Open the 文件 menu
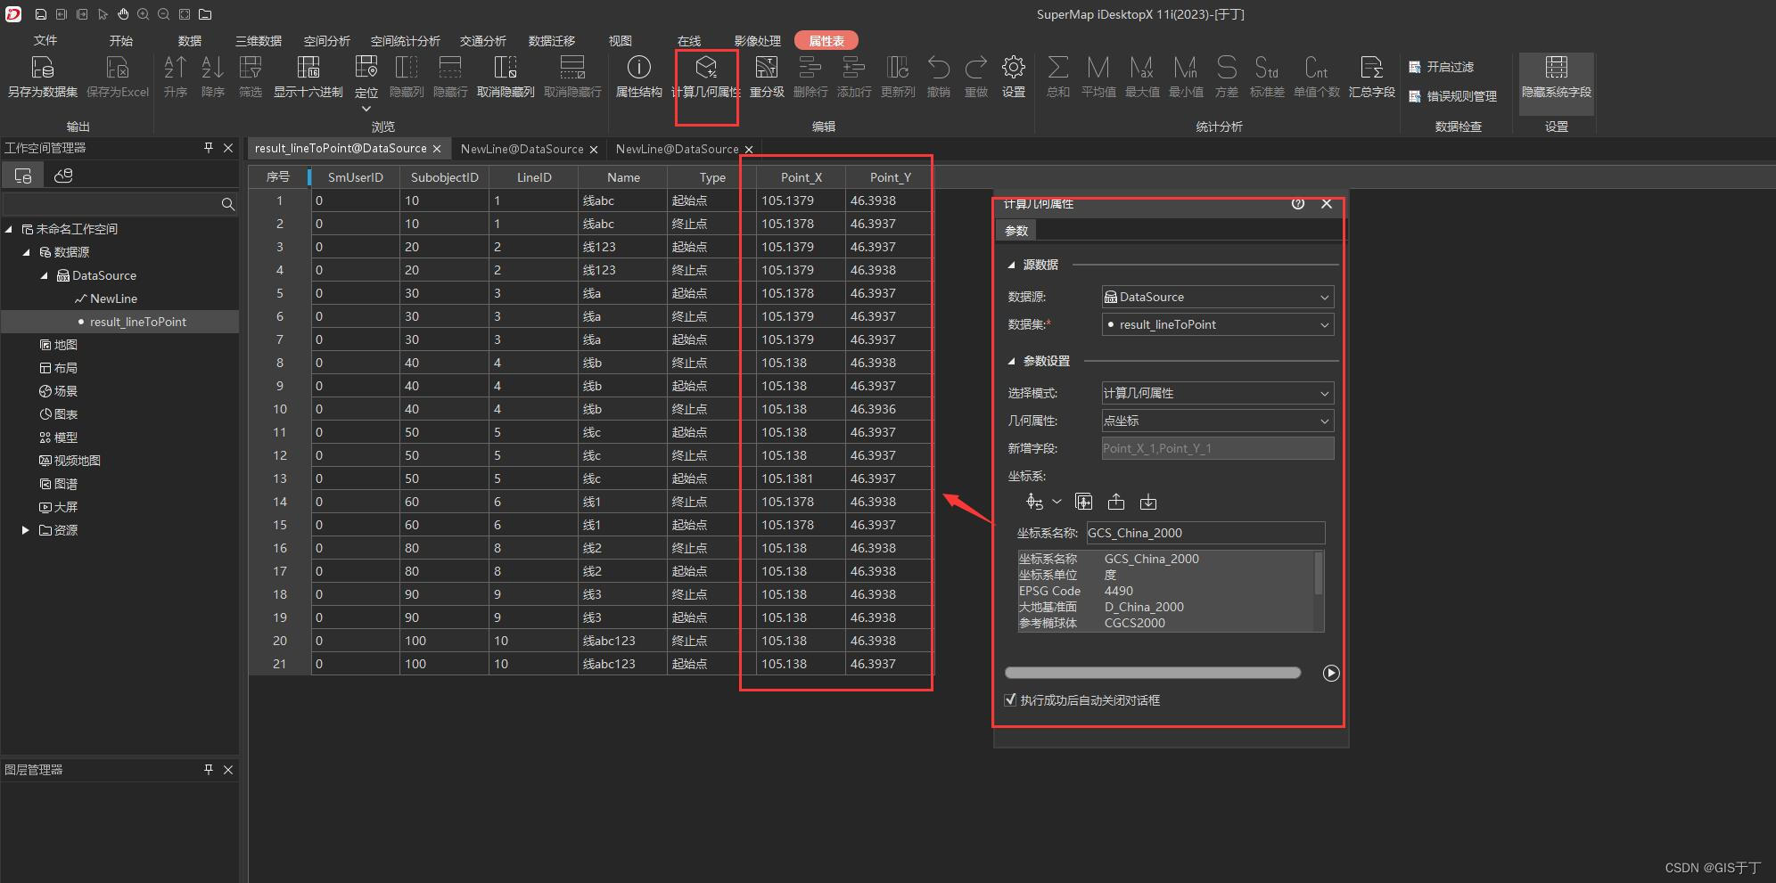Viewport: 1776px width, 883px height. pos(45,40)
